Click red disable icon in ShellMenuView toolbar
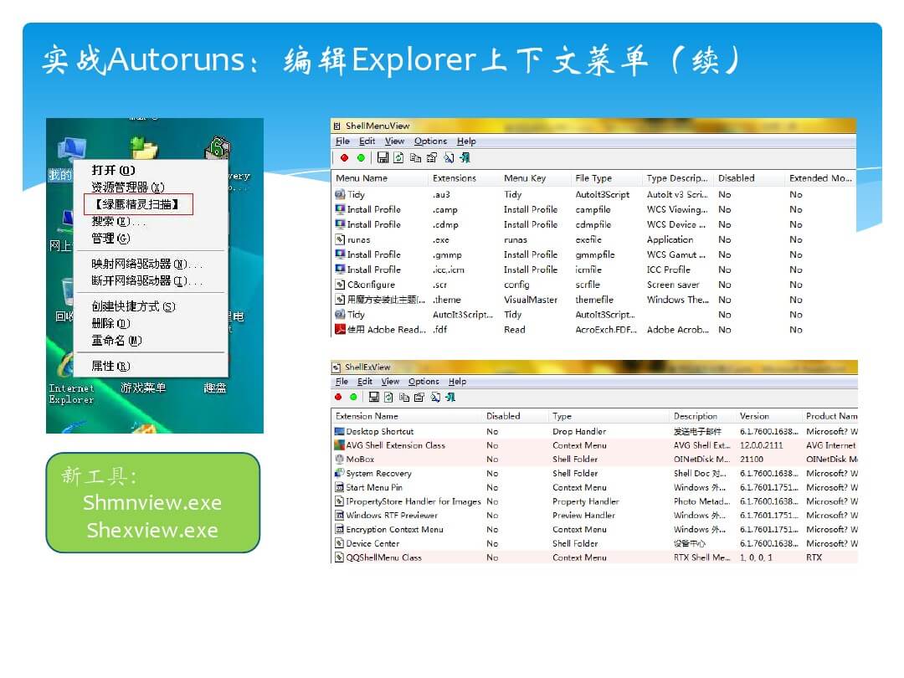Screen dimensions: 904x678 coord(344,157)
